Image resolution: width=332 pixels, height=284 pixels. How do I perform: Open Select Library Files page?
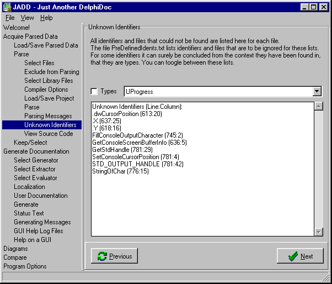[49, 81]
